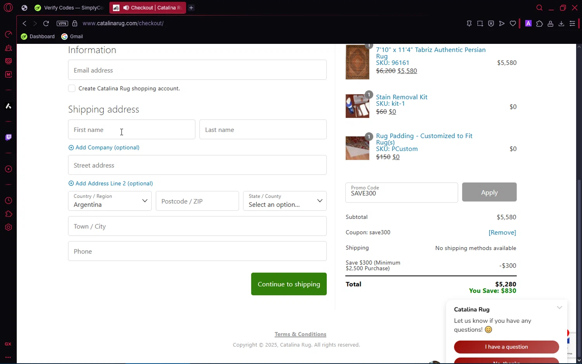
Task: Open My Flow paper-plane icon
Action: pyautogui.click(x=502, y=24)
